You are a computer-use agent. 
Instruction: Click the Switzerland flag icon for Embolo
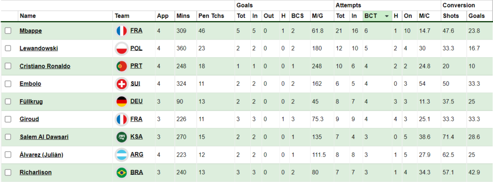[x=121, y=84]
